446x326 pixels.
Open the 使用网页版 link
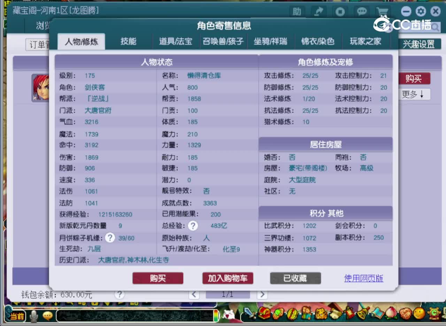363,278
